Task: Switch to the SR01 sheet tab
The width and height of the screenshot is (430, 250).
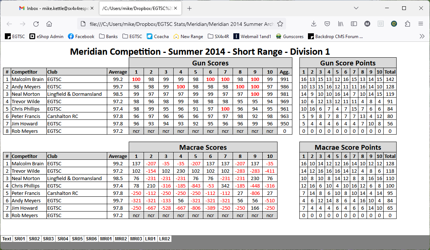Action: click(20, 239)
